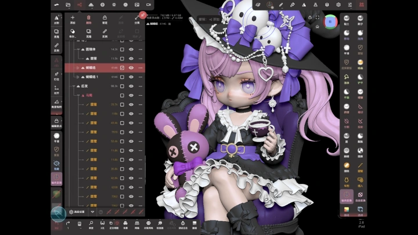Select the Trim (裁切) tool
This screenshot has width=418, height=235.
[360, 108]
